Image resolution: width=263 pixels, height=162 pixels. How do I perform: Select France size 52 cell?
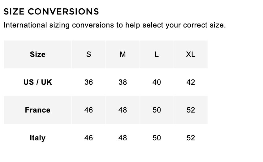[191, 110]
